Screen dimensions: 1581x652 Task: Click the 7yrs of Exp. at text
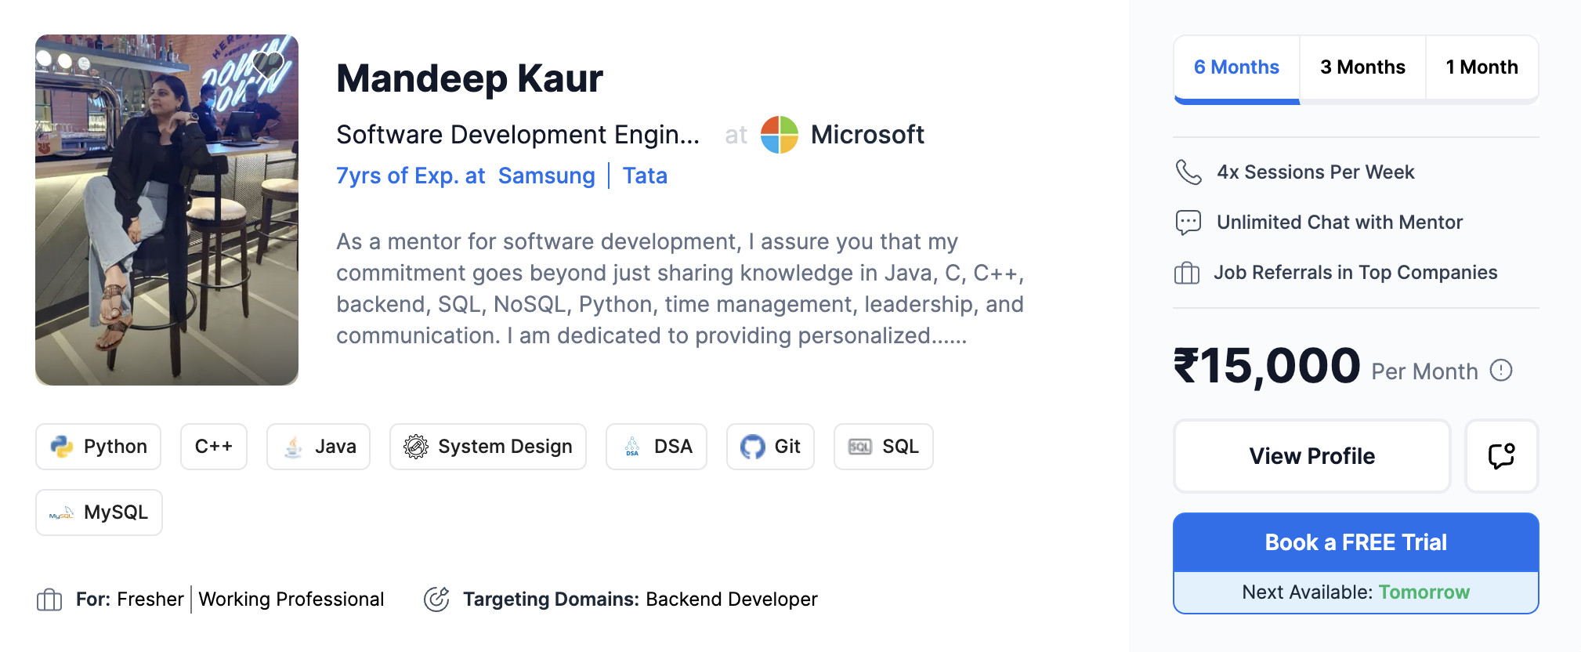click(411, 176)
